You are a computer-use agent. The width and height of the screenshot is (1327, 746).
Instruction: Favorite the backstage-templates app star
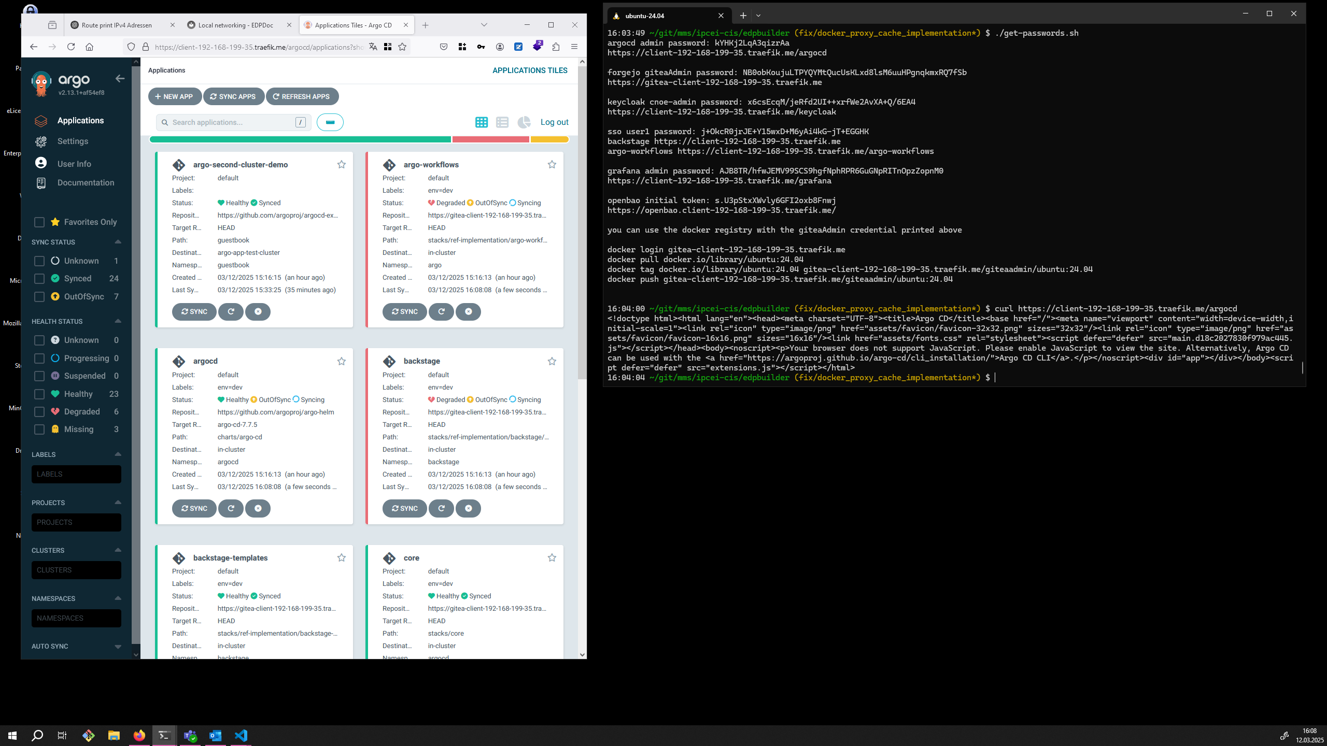(x=342, y=558)
